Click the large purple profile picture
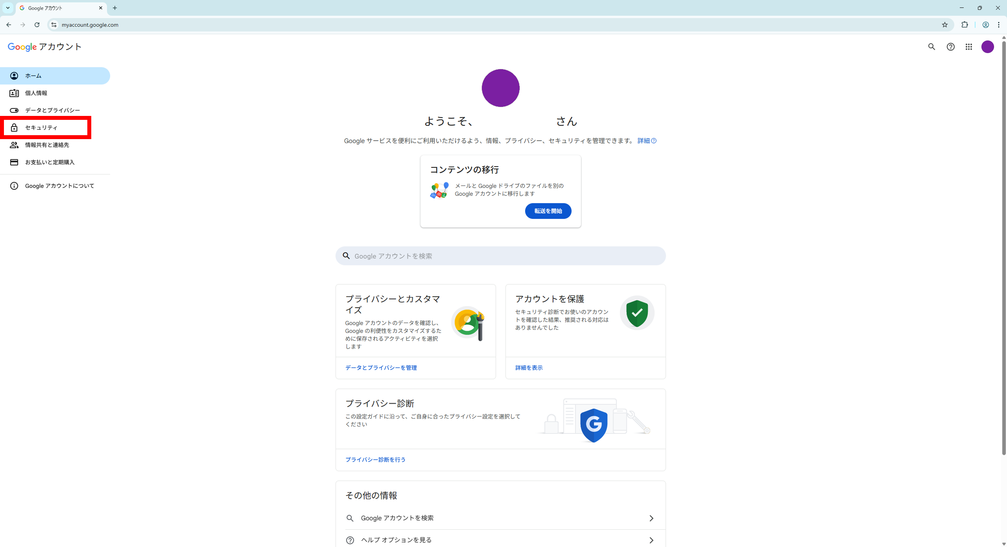Viewport: 1007px width, 547px height. click(x=501, y=88)
